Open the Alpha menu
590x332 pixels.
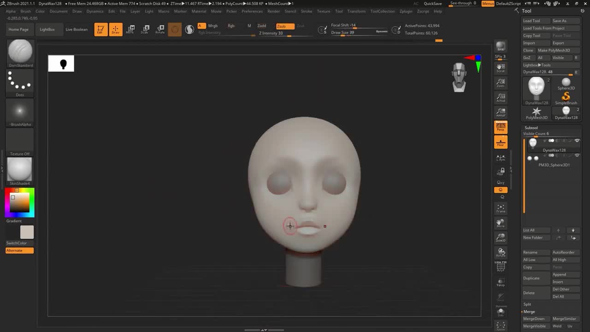pos(11,11)
